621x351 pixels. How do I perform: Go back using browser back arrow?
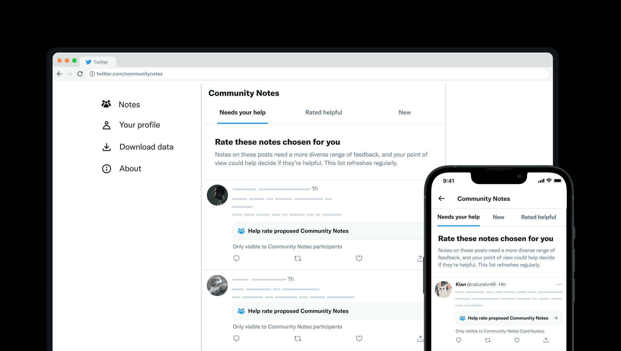59,74
